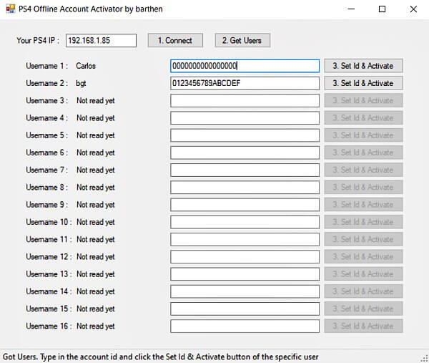Click the Username 16 id field
429x363 pixels.
point(245,326)
